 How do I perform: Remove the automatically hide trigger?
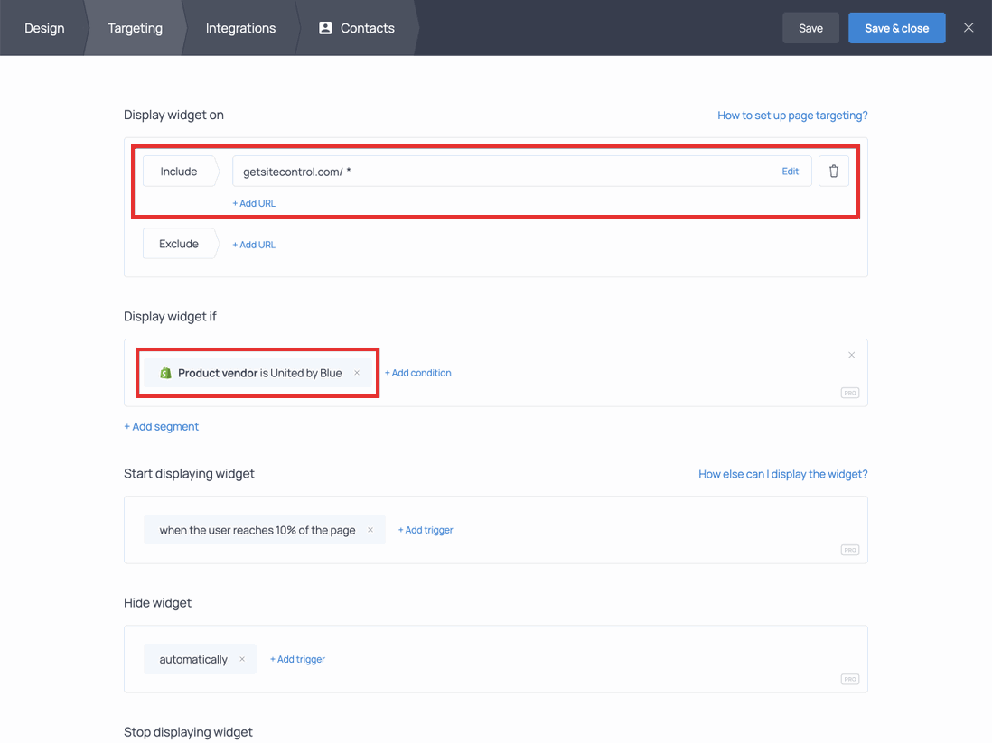point(241,659)
